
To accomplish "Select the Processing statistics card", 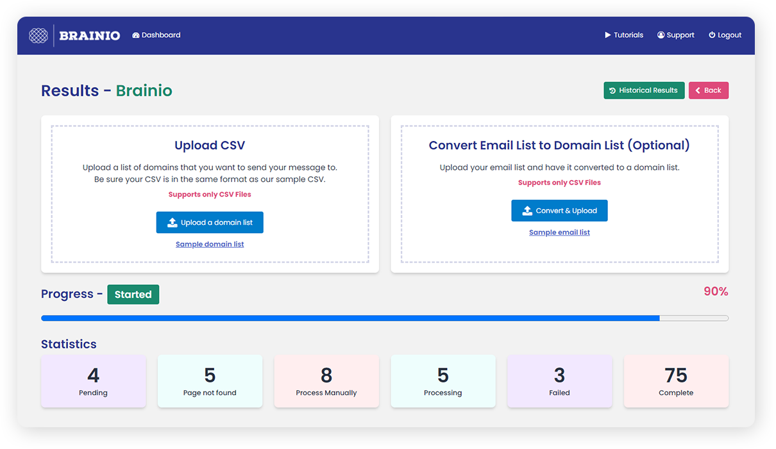I will click(x=443, y=381).
